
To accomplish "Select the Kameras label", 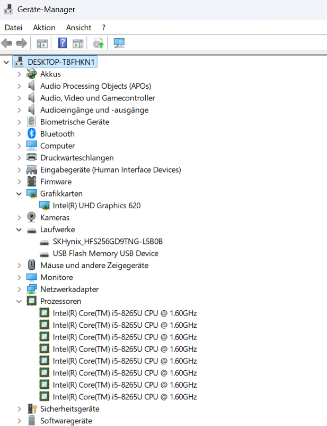I will (55, 218).
